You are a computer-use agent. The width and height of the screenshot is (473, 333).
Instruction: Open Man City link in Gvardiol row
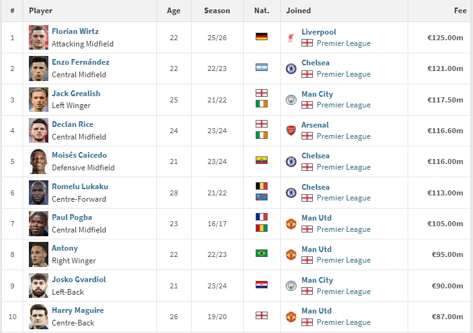pyautogui.click(x=317, y=280)
